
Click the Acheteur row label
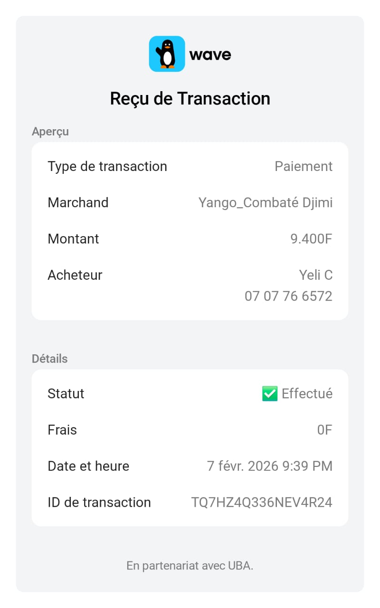point(75,275)
